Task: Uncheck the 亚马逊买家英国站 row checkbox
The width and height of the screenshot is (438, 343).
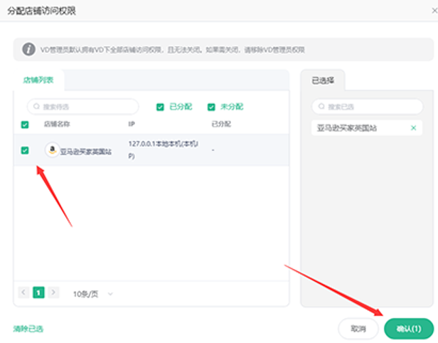Action: (x=25, y=150)
